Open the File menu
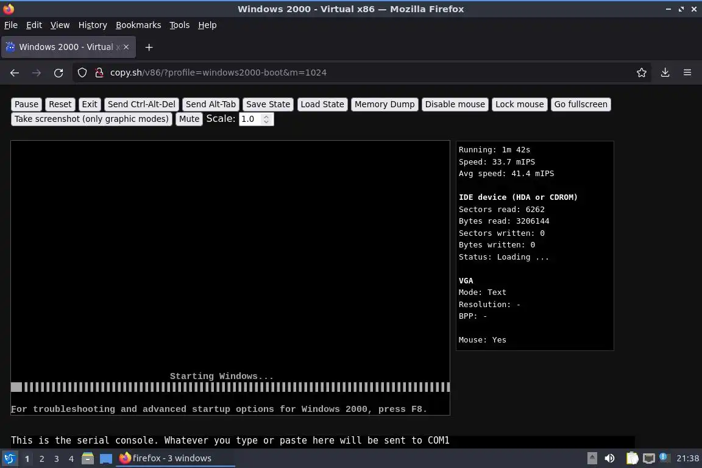 11,25
